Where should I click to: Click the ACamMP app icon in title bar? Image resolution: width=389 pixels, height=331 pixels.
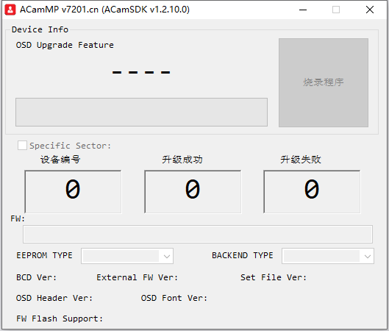pos(10,10)
